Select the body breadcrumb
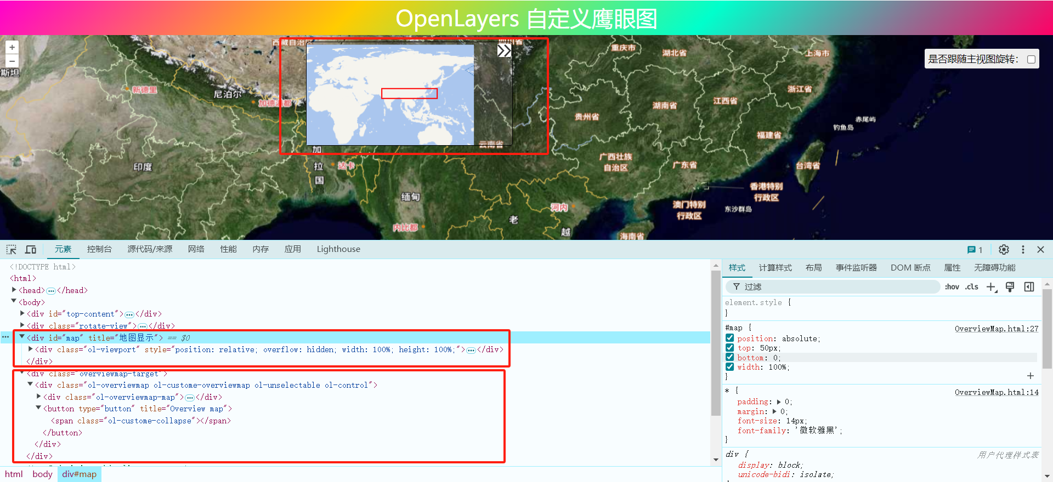The image size is (1053, 482). 42,474
